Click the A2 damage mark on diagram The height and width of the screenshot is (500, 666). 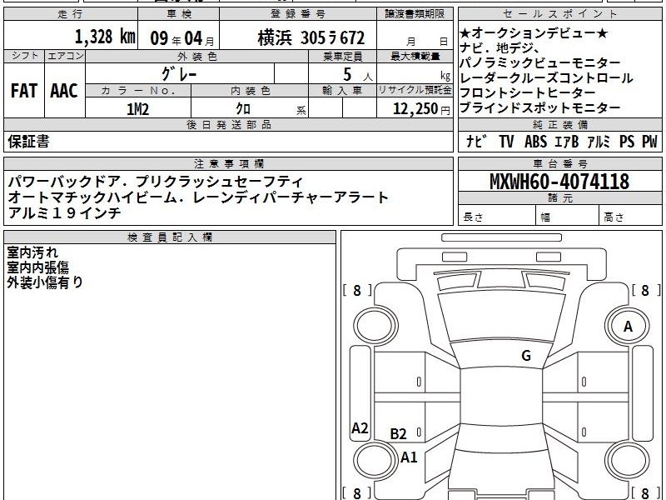pos(360,427)
